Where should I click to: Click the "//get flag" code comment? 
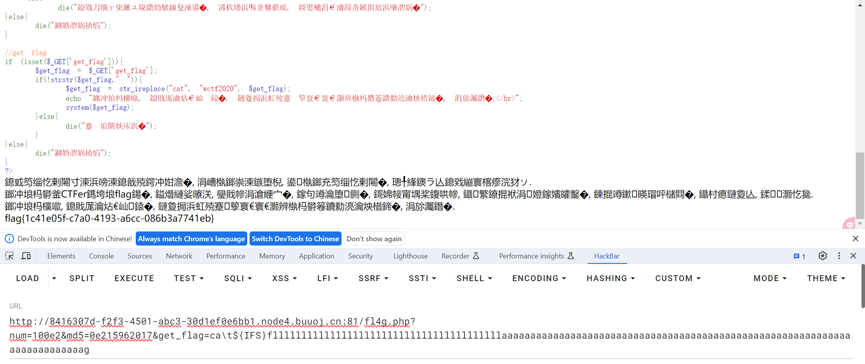[x=26, y=53]
